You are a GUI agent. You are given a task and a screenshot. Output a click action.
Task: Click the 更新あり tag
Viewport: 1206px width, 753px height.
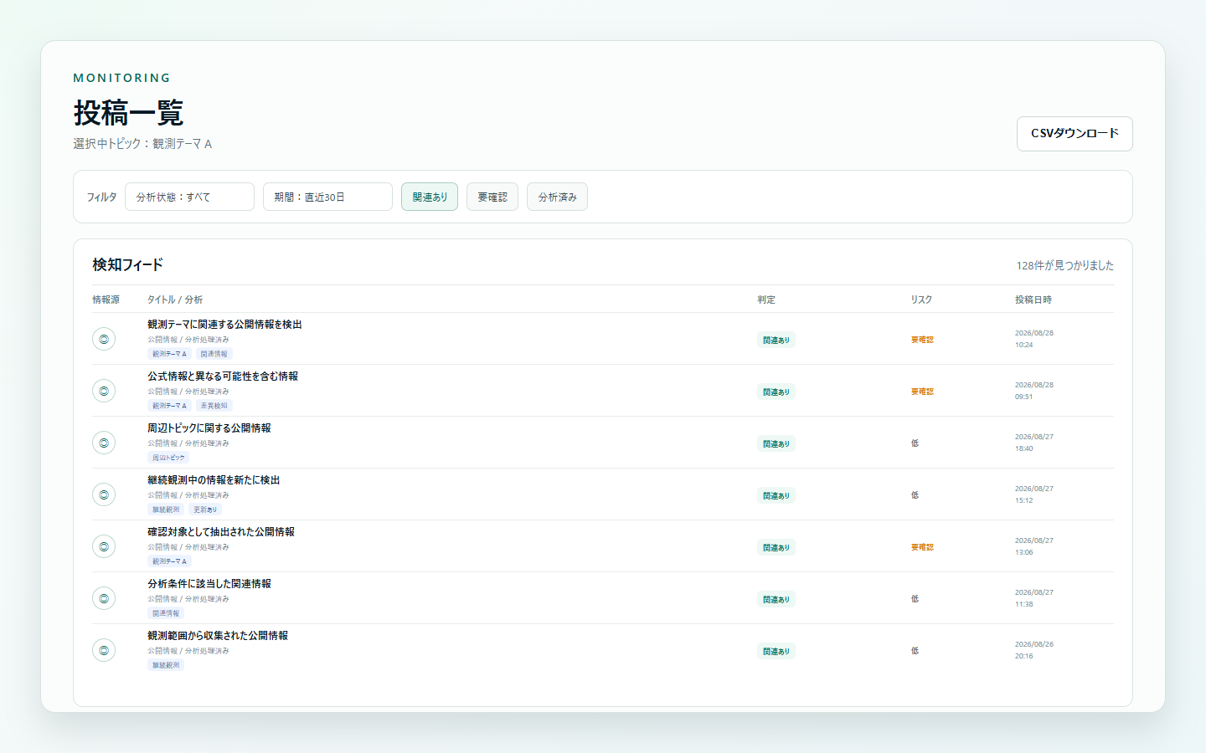point(205,510)
